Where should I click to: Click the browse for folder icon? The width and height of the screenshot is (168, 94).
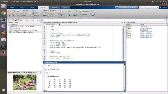point(16,20)
